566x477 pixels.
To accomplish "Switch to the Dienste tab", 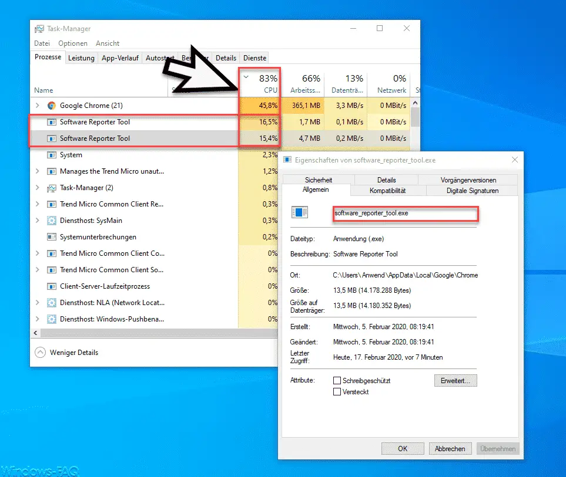I will tap(255, 58).
